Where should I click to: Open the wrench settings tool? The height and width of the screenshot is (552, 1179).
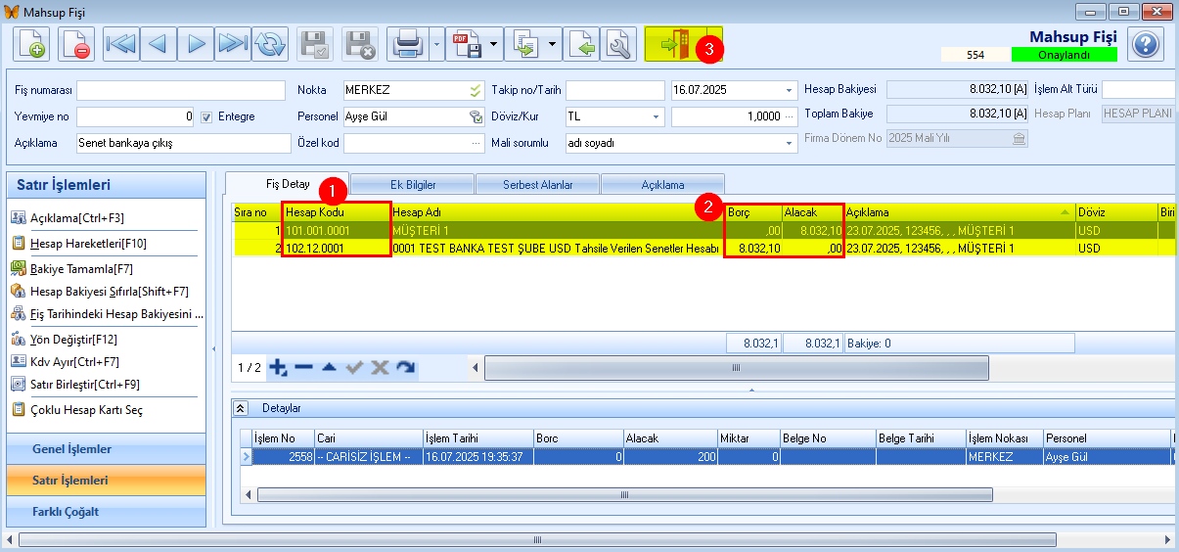click(x=619, y=44)
